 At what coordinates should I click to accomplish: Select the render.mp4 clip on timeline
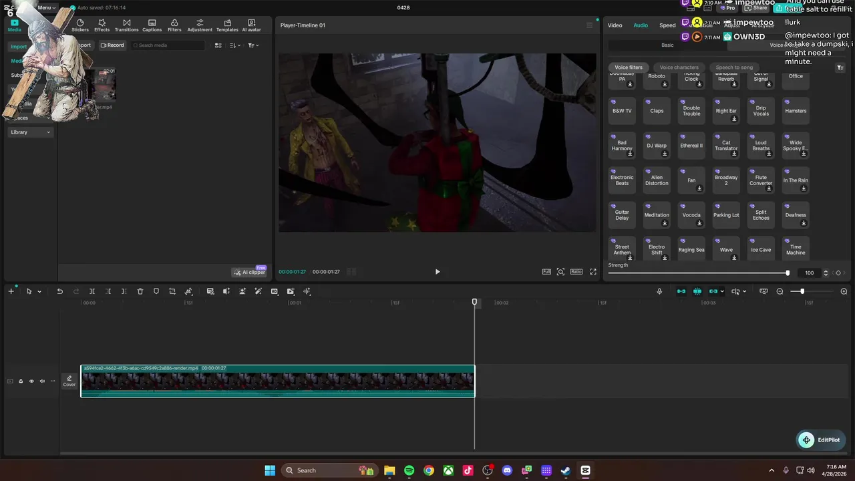point(278,381)
